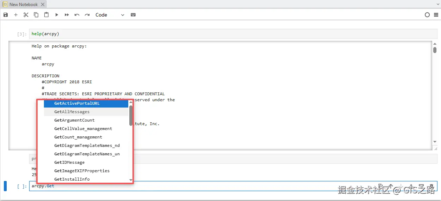Image resolution: width=441 pixels, height=201 pixels.
Task: Choose GetActivePortalURL from the autocomplete list
Action: point(86,103)
